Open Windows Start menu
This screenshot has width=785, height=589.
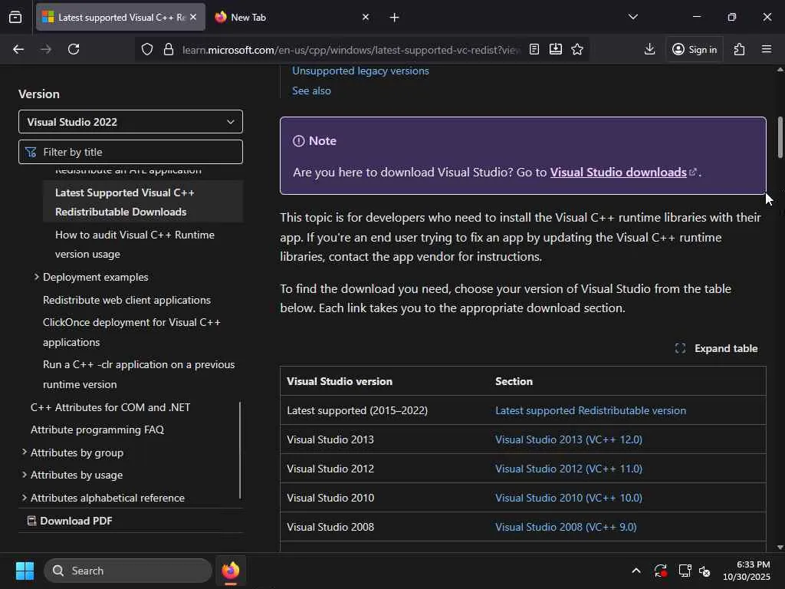(x=25, y=571)
